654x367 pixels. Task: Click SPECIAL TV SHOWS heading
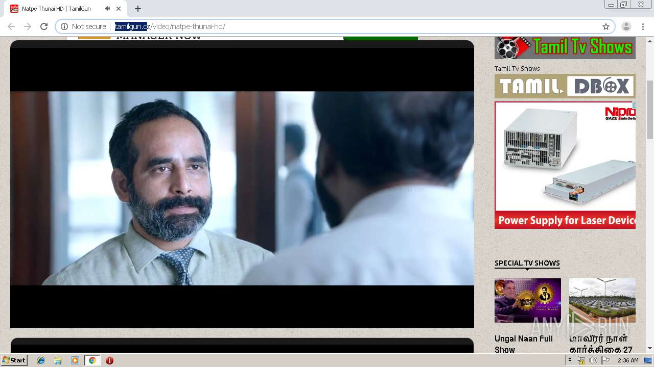[x=527, y=263]
